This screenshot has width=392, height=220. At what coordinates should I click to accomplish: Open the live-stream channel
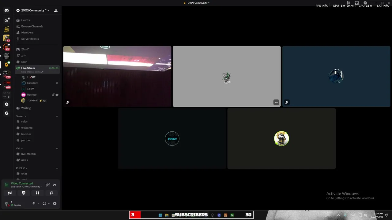tap(37, 154)
